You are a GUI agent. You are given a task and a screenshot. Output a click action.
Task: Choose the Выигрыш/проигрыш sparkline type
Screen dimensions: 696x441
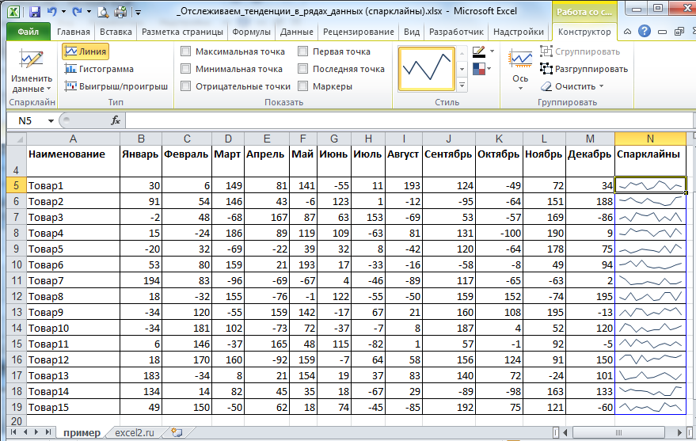tap(116, 86)
